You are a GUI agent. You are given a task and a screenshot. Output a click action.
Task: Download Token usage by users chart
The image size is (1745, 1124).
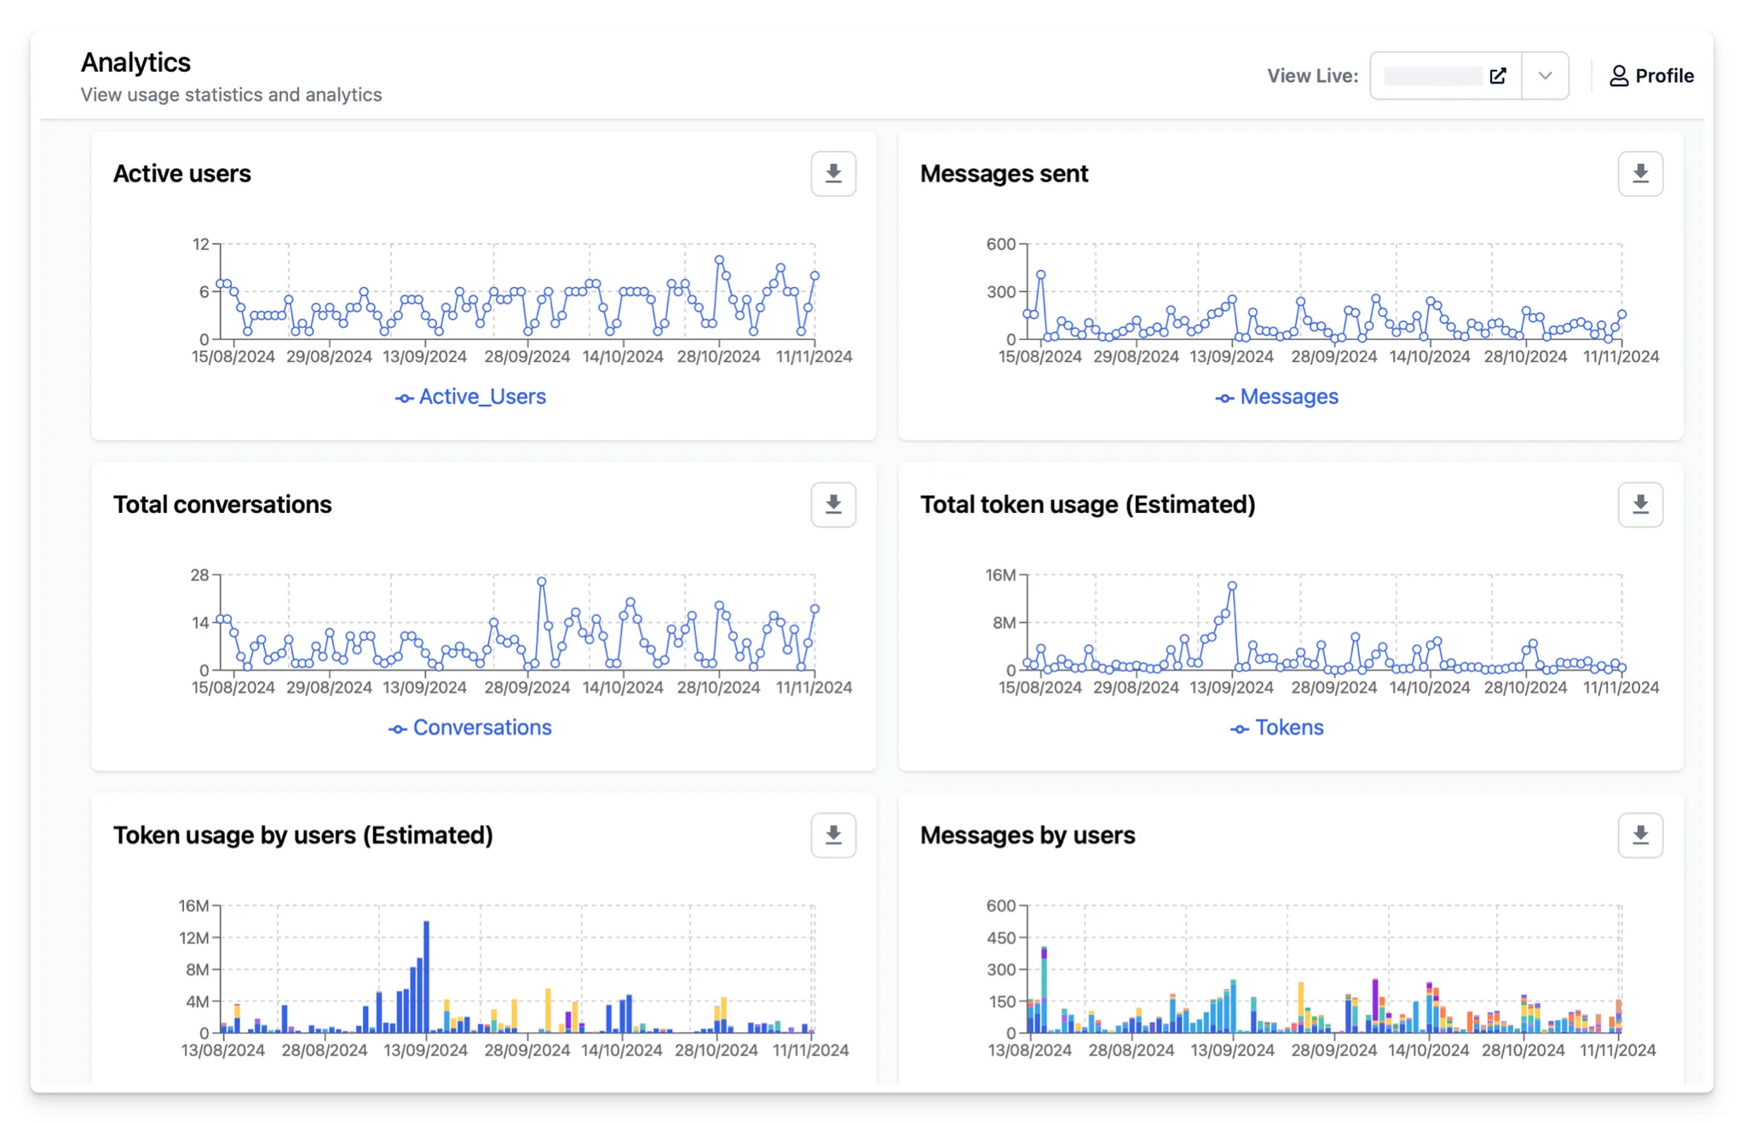pyautogui.click(x=832, y=835)
